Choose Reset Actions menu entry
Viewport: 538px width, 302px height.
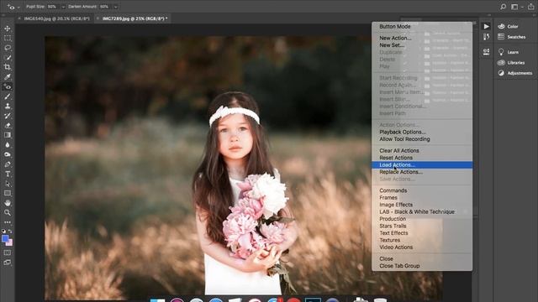tap(396, 158)
